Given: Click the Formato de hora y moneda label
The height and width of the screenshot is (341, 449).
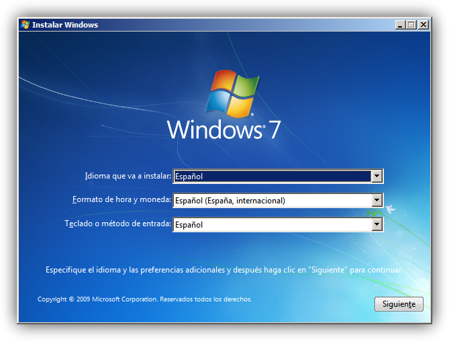Looking at the screenshot, I should pos(121,199).
